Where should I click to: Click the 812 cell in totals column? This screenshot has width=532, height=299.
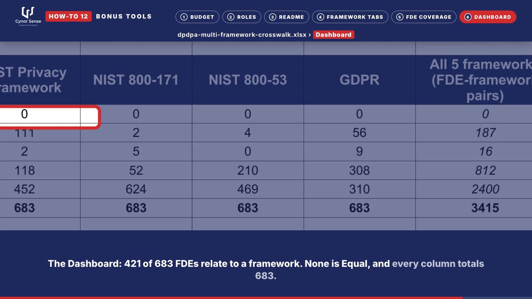coord(474,170)
